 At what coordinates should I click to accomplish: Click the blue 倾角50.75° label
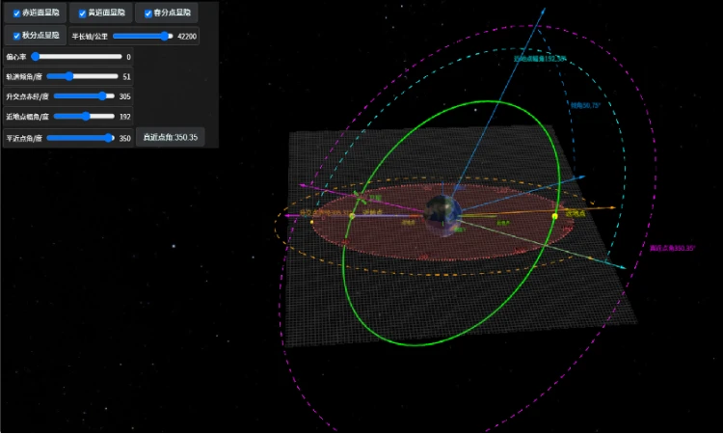point(585,105)
